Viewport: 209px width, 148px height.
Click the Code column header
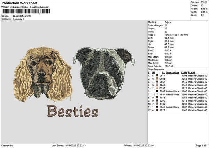coord(184,72)
